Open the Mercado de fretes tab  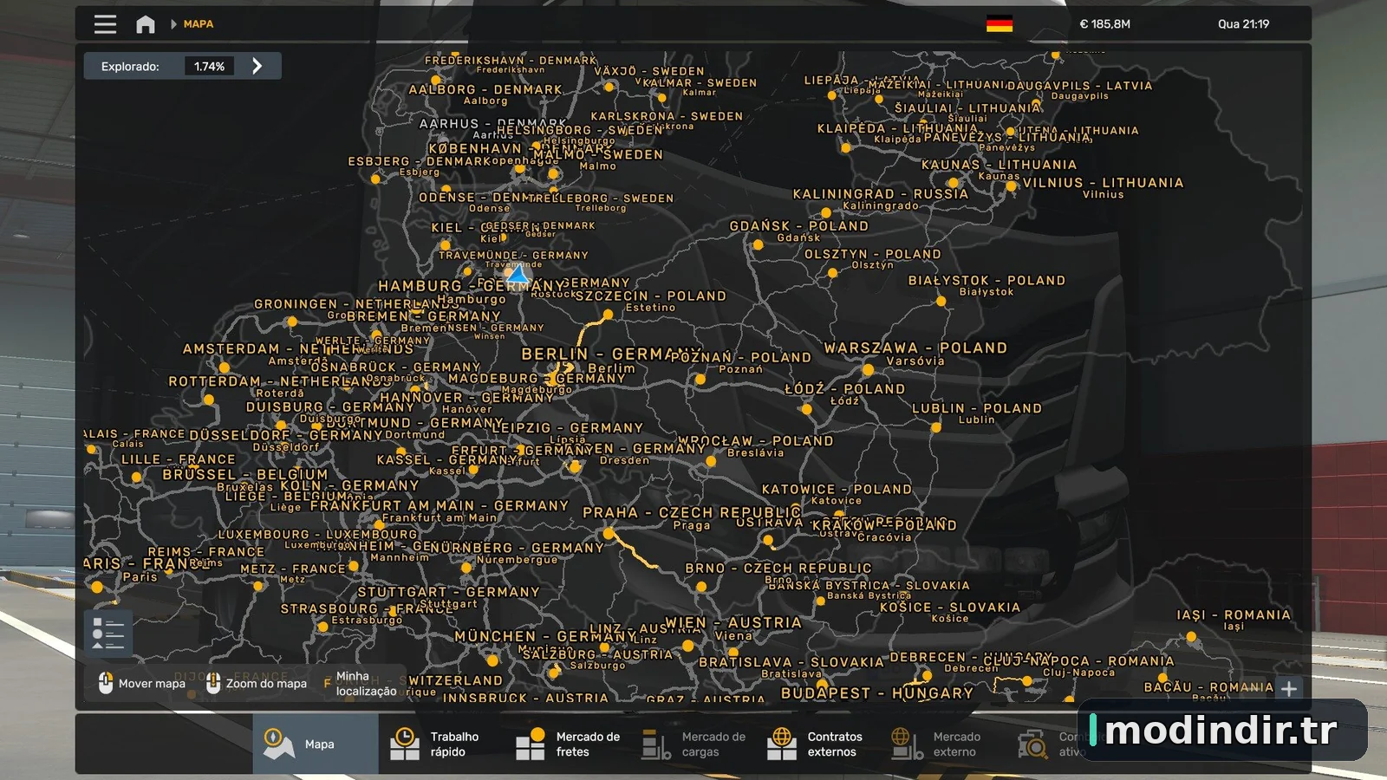point(568,744)
